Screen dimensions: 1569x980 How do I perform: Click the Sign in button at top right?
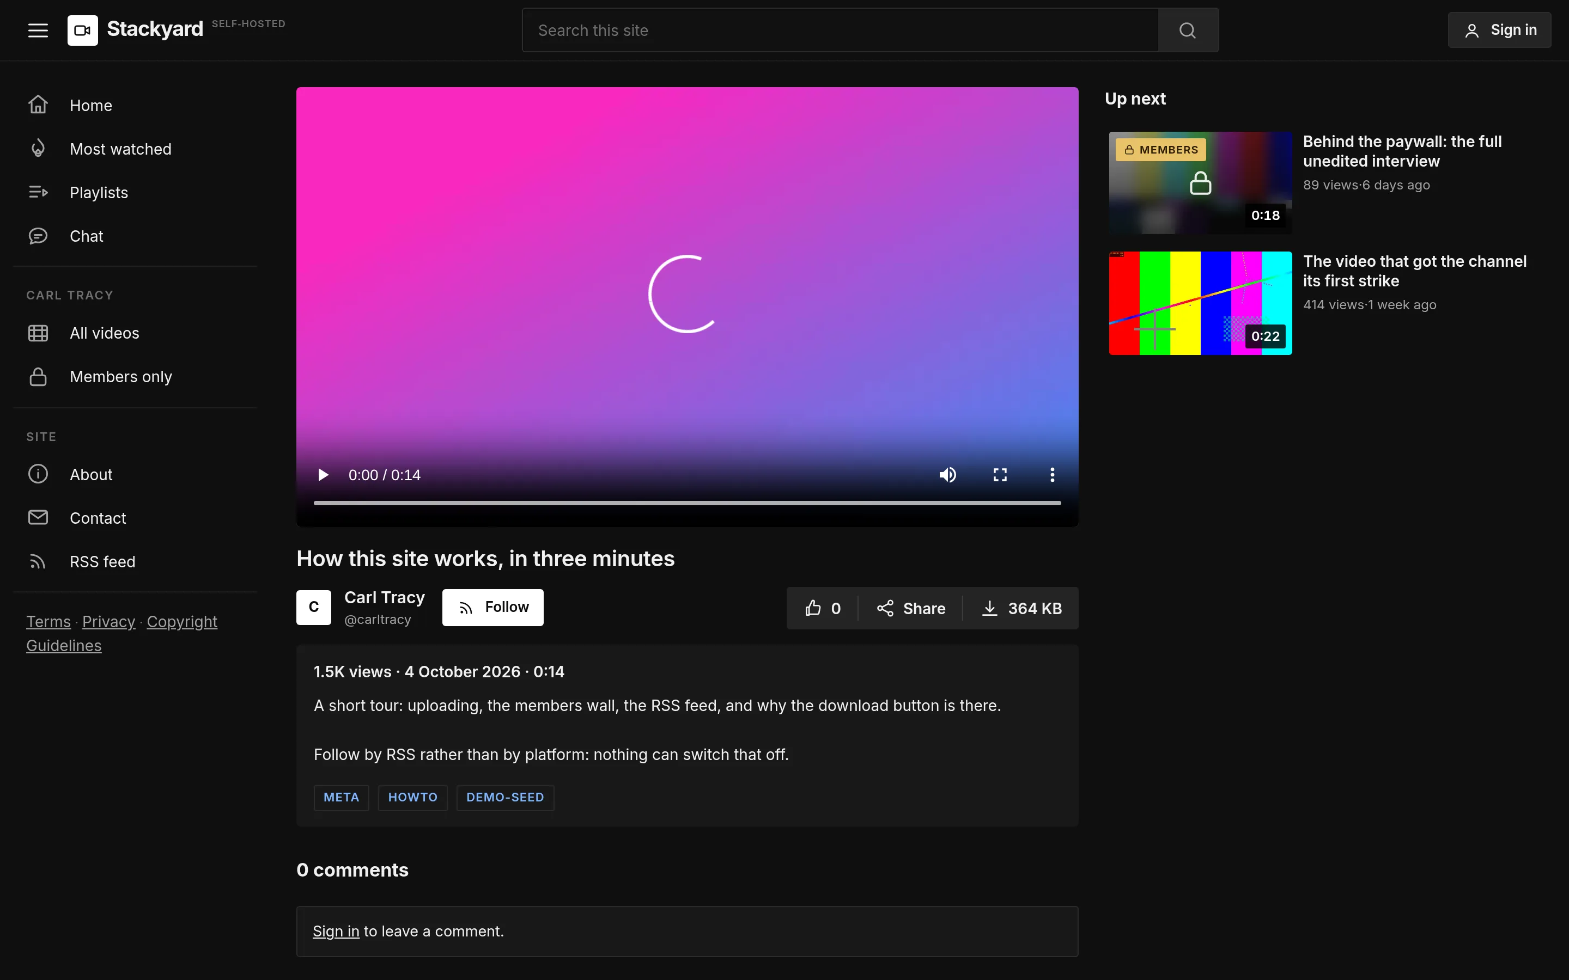tap(1499, 30)
